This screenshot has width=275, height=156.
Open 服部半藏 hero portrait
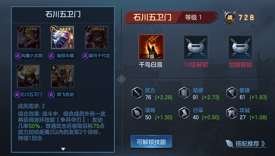pos(63,38)
